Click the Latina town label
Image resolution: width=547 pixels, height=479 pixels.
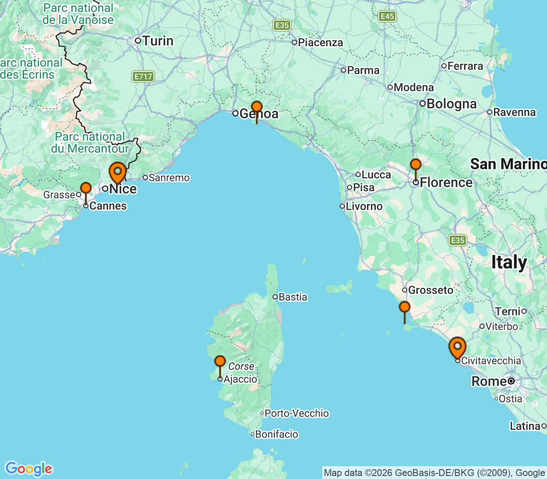pos(525,426)
